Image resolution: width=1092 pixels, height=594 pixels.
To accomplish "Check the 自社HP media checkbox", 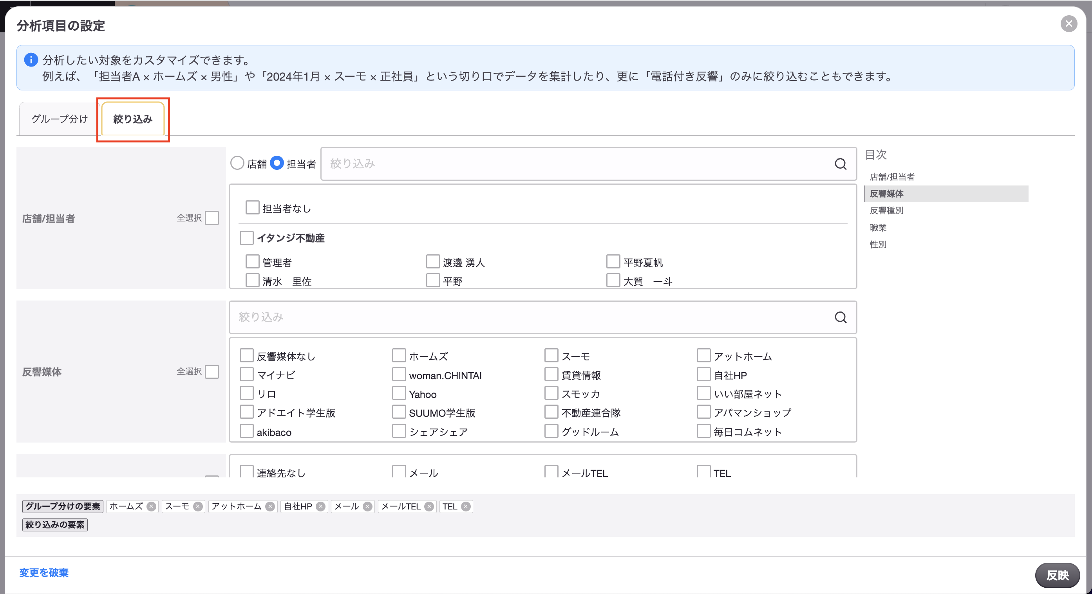I will point(704,374).
